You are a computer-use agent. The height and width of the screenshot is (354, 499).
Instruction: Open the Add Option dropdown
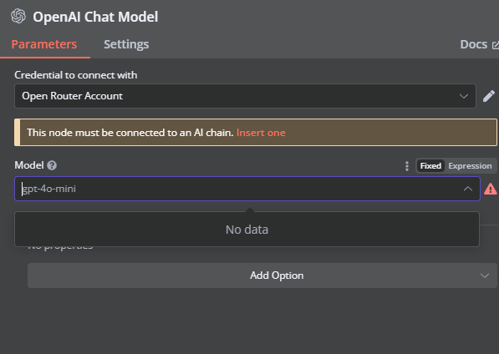(262, 276)
